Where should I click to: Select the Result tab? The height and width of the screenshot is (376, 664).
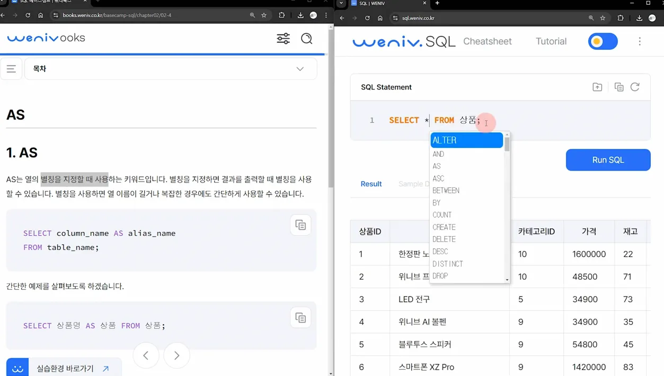pyautogui.click(x=371, y=184)
